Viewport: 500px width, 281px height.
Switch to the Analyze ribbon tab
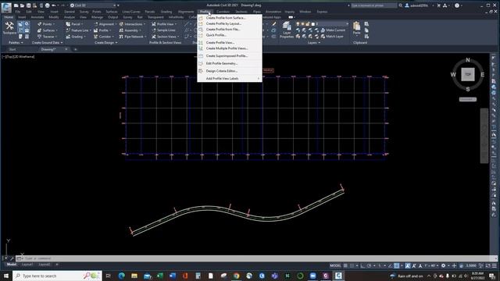[x=70, y=17]
